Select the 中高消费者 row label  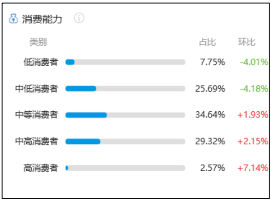(x=36, y=141)
